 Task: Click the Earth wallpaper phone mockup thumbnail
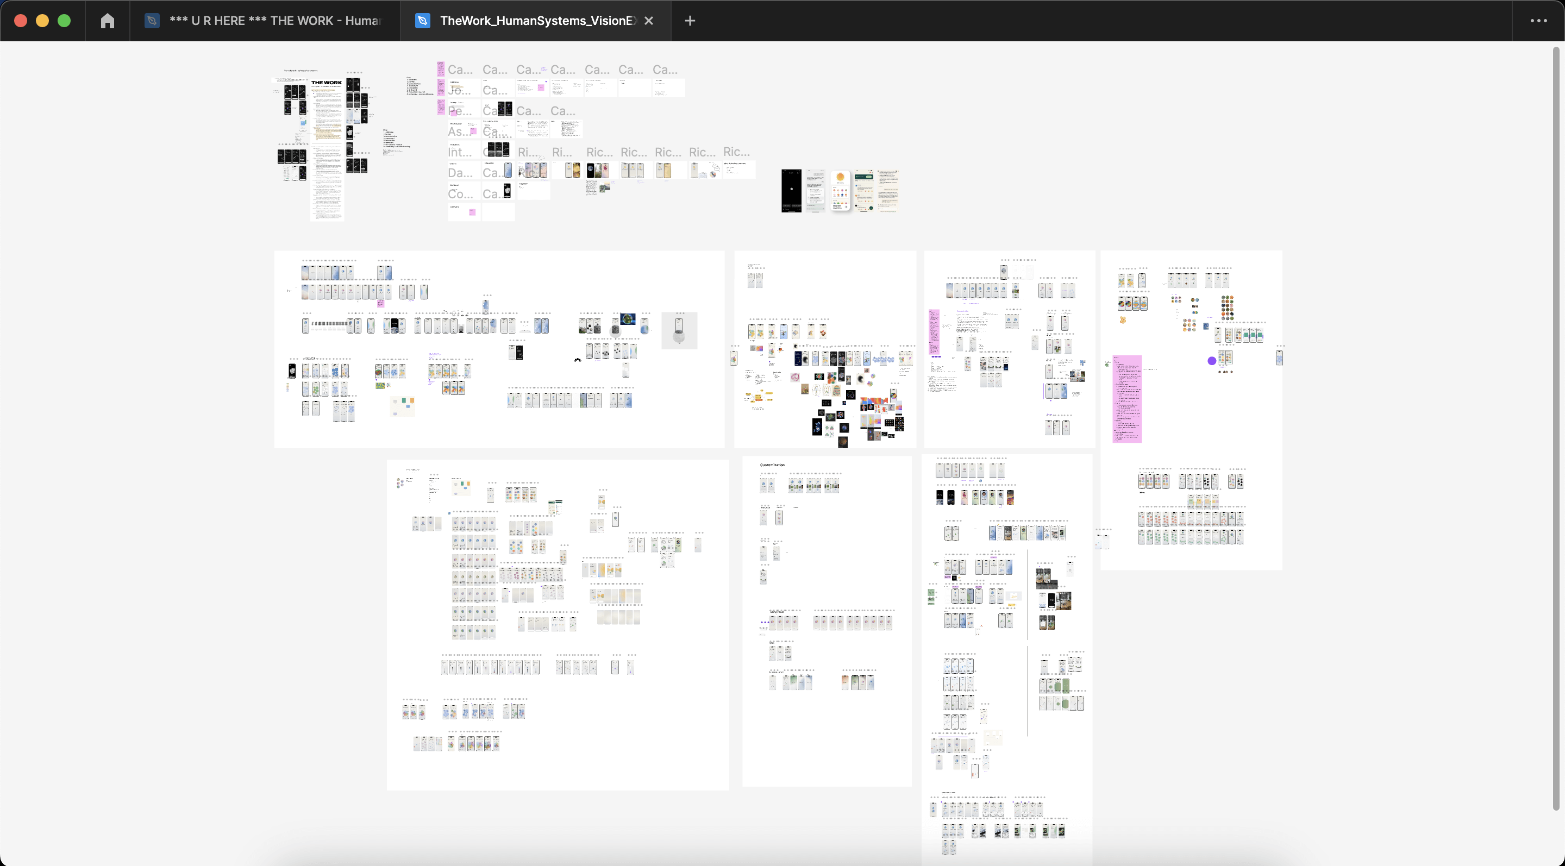point(590,171)
